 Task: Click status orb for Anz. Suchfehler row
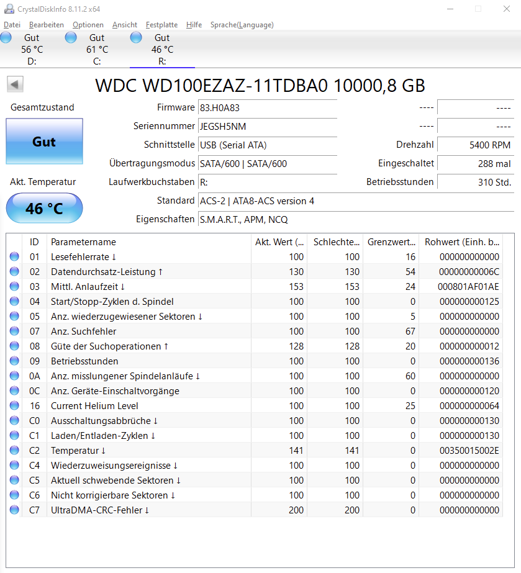[x=14, y=331]
